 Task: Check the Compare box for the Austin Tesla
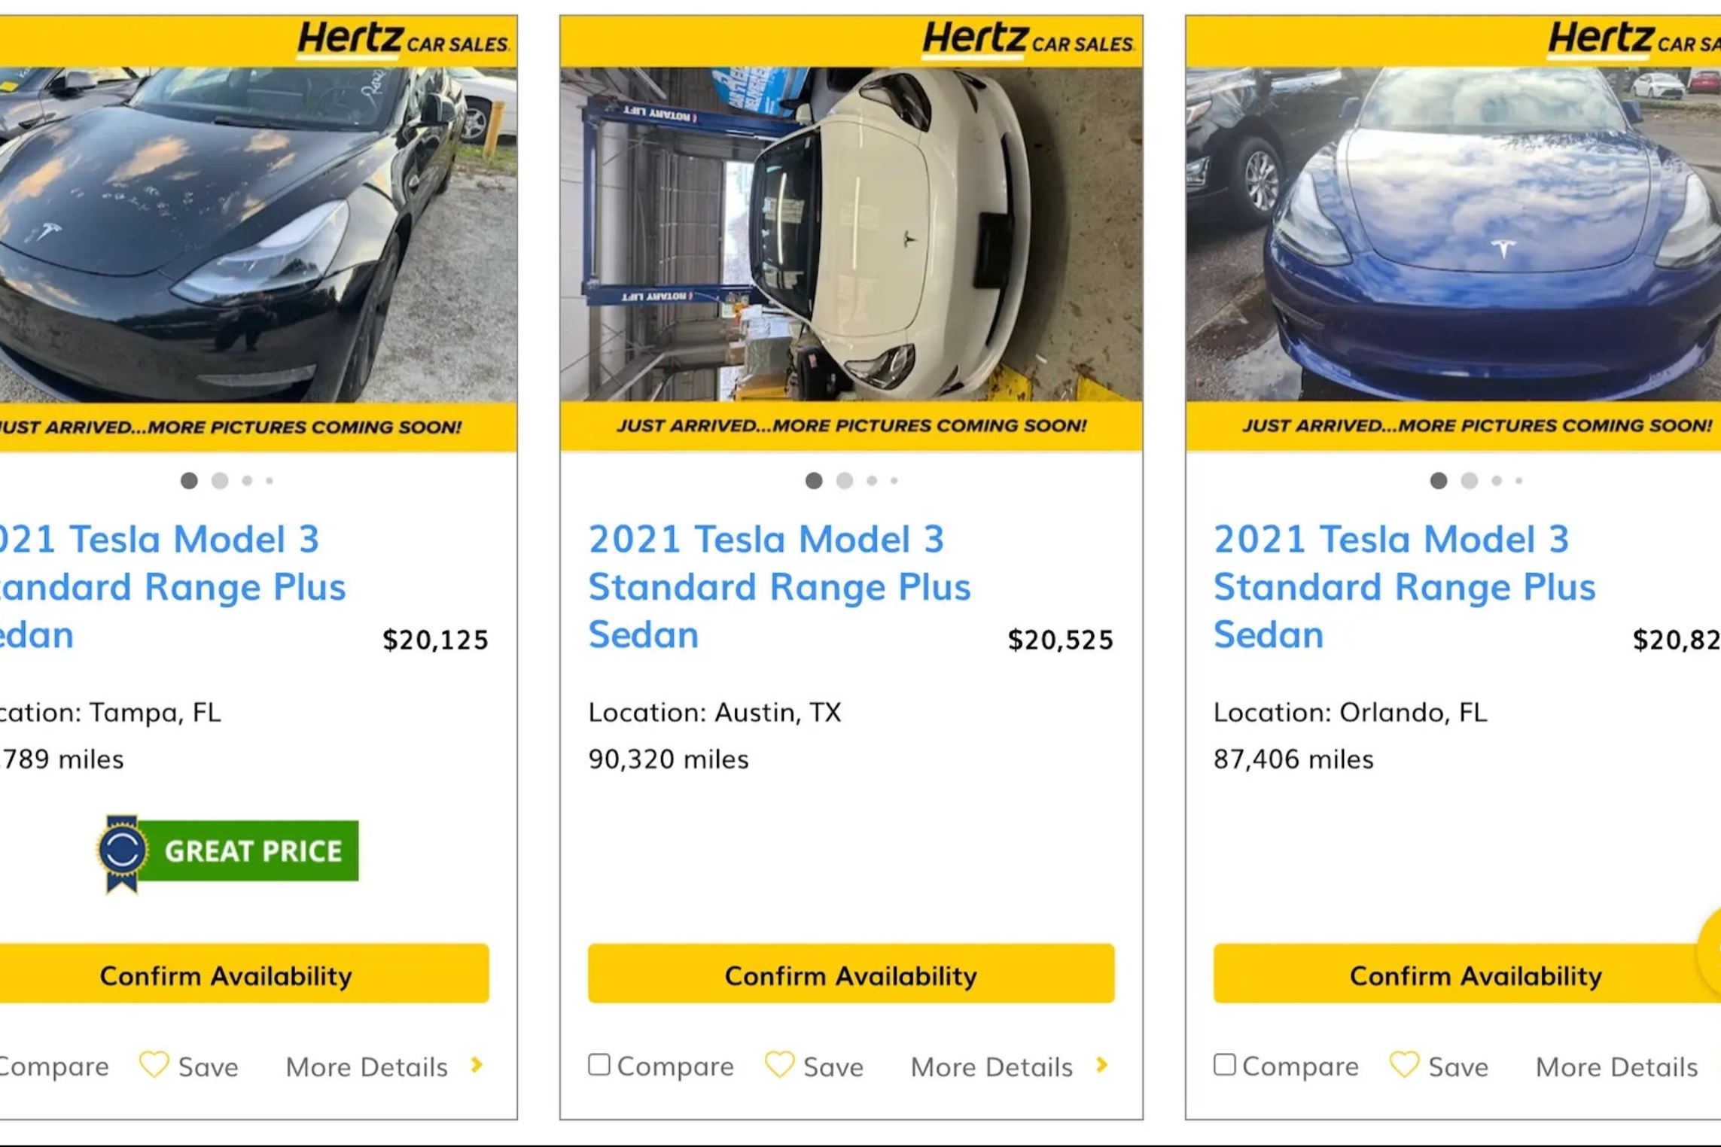pyautogui.click(x=599, y=1064)
